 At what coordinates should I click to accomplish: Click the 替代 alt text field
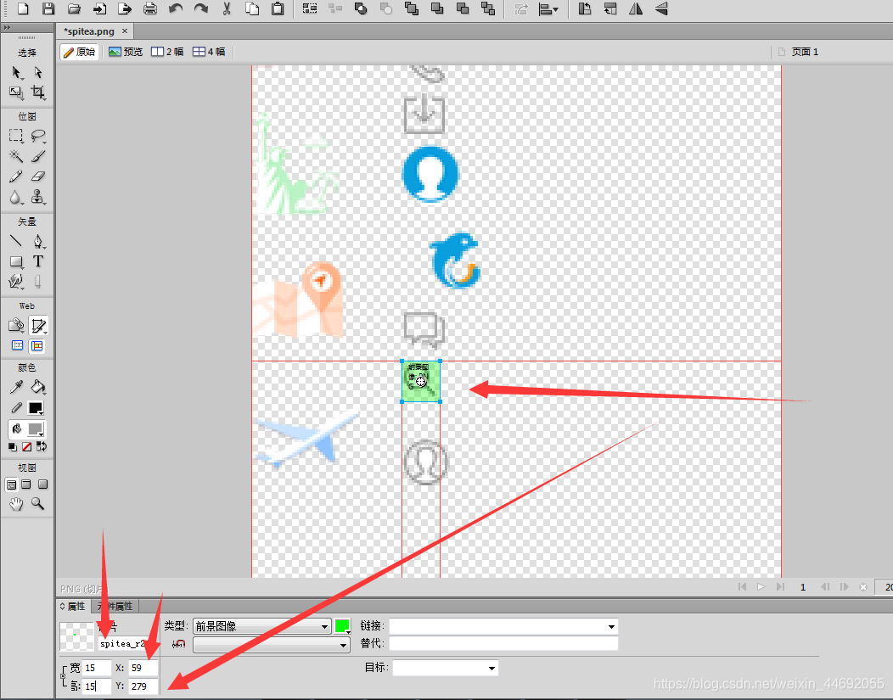coord(503,643)
